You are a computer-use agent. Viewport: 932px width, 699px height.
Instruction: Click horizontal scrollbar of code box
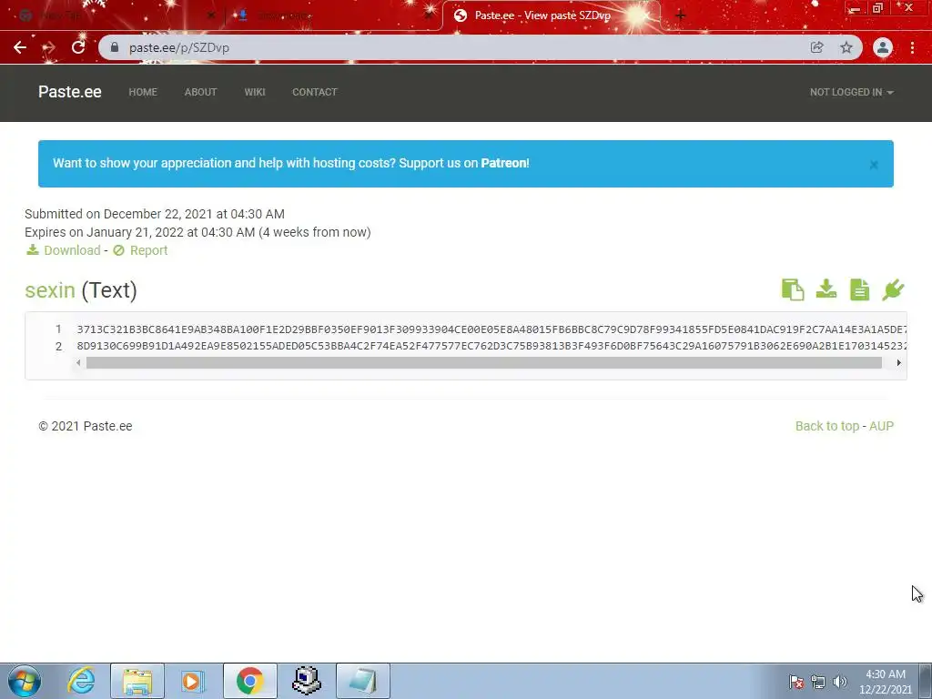pyautogui.click(x=484, y=362)
